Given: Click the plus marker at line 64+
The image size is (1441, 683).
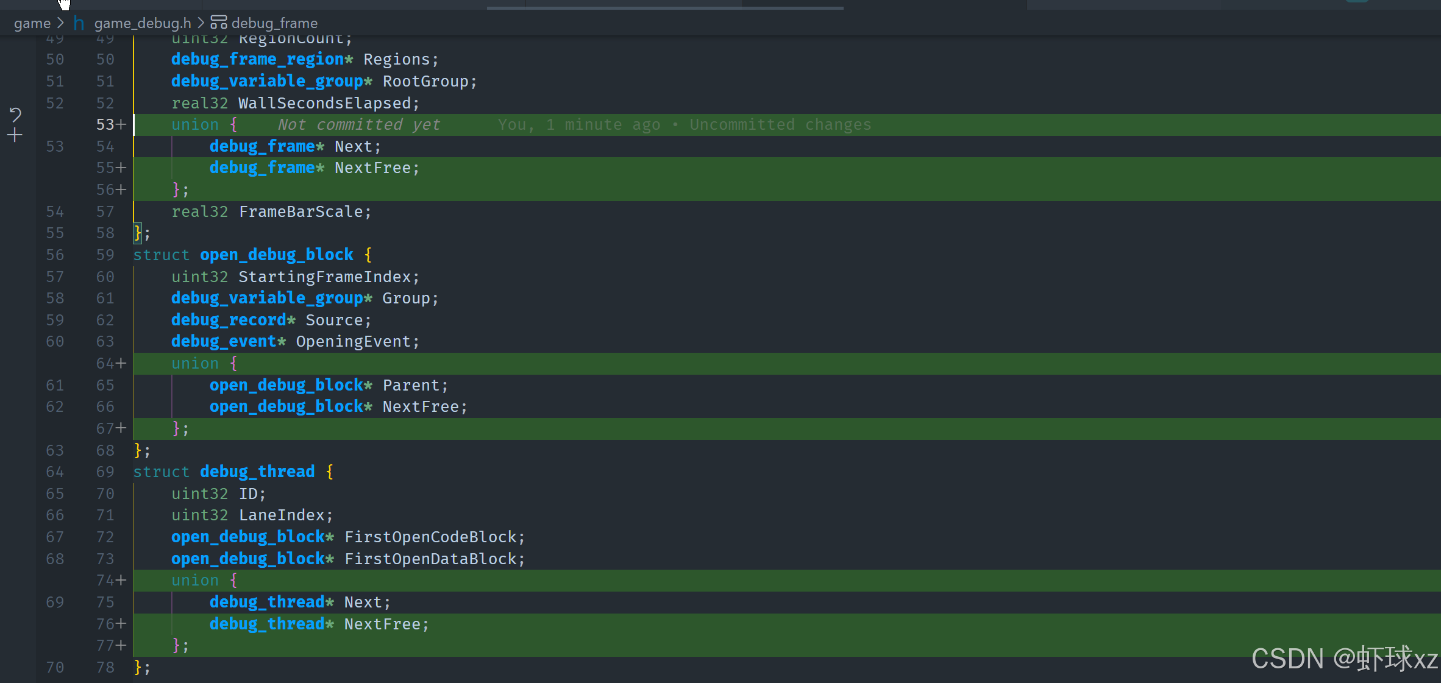Looking at the screenshot, I should pyautogui.click(x=121, y=363).
